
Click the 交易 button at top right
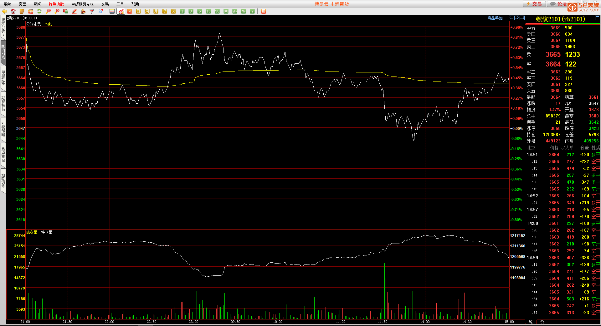(x=534, y=4)
